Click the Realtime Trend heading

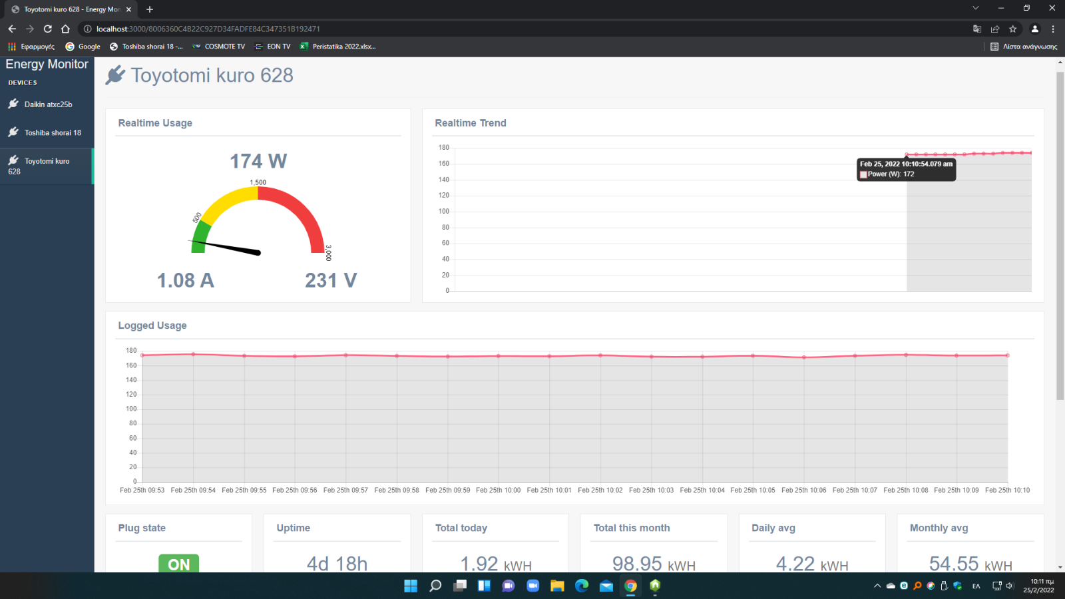click(471, 123)
